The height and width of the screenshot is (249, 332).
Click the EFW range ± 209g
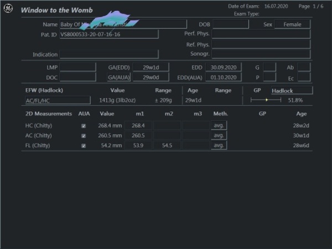(x=163, y=100)
